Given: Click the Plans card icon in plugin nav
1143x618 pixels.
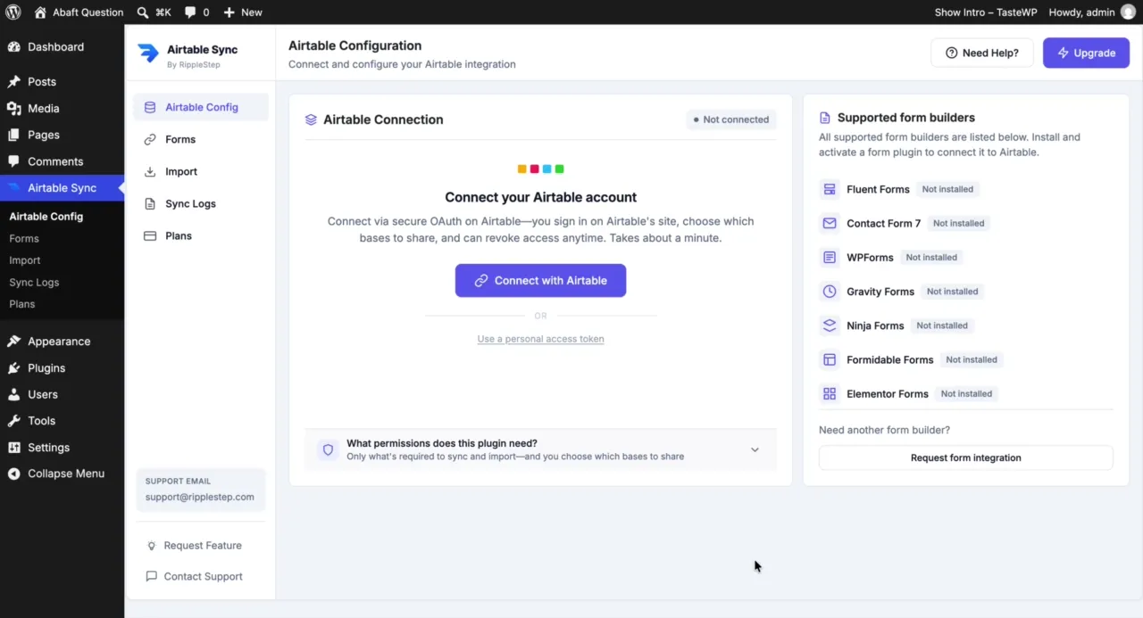Looking at the screenshot, I should [x=150, y=235].
